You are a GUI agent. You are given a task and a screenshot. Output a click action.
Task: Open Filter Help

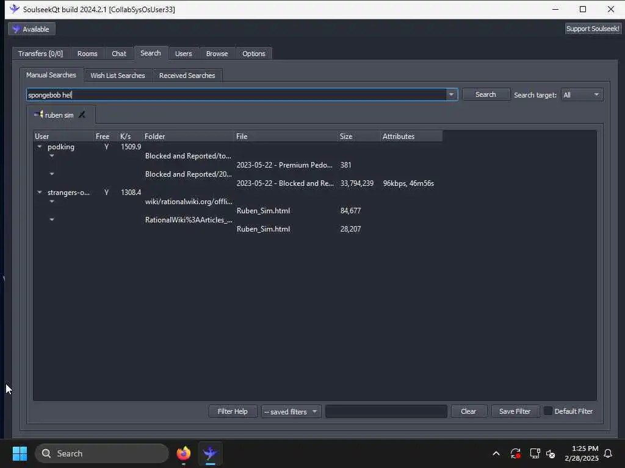[x=233, y=411]
